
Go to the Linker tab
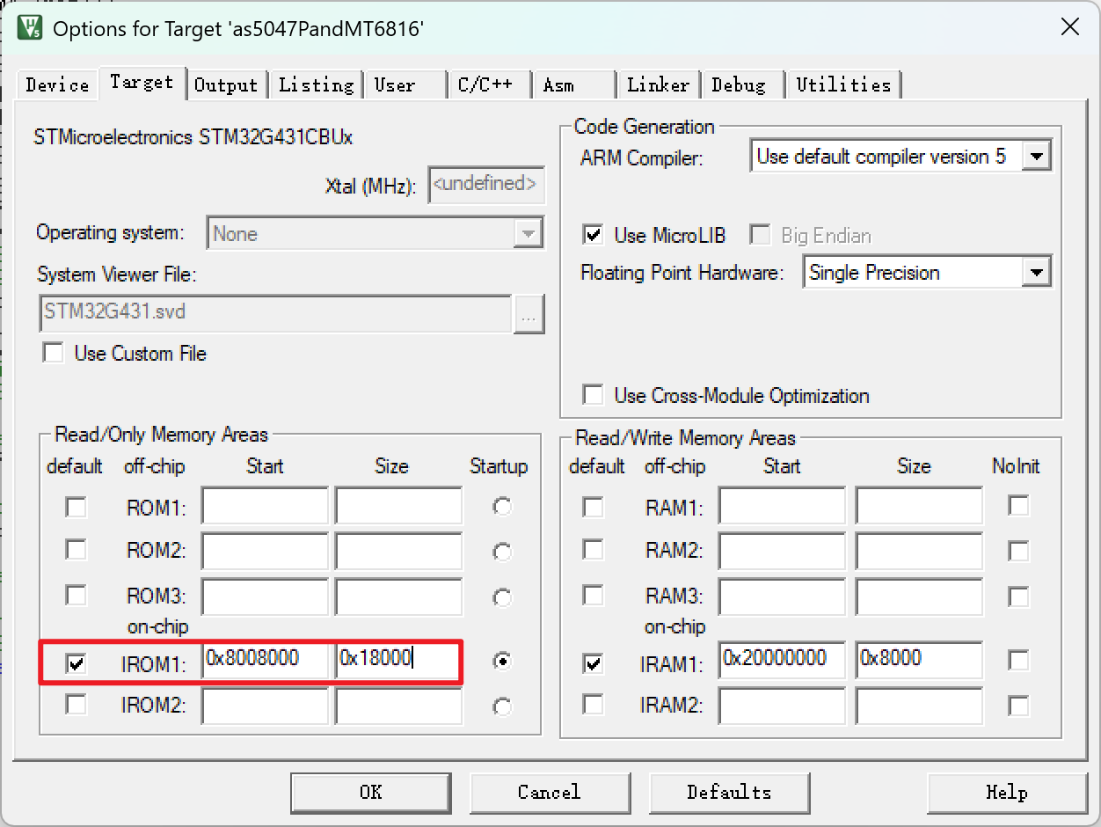pos(658,84)
